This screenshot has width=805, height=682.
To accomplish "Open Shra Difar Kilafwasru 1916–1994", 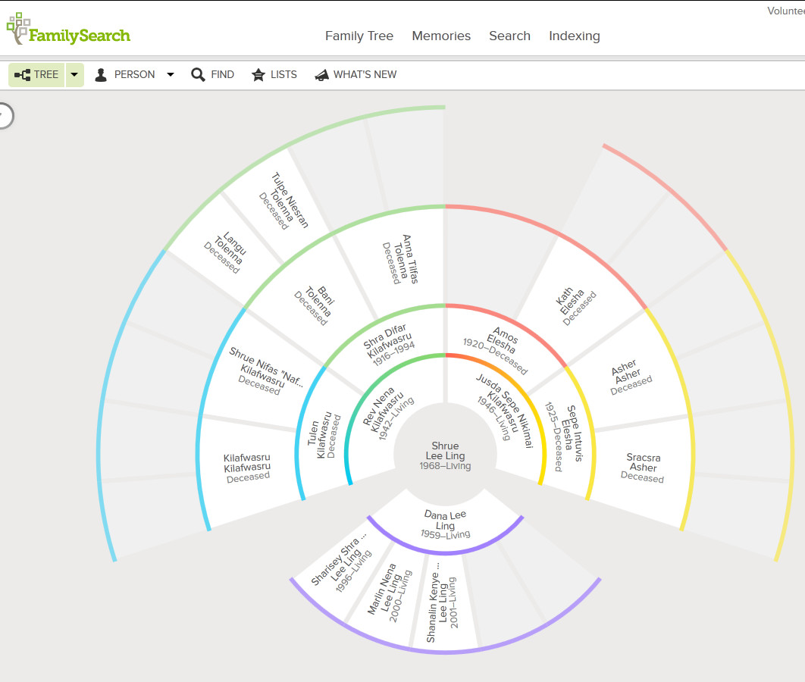I will (389, 344).
